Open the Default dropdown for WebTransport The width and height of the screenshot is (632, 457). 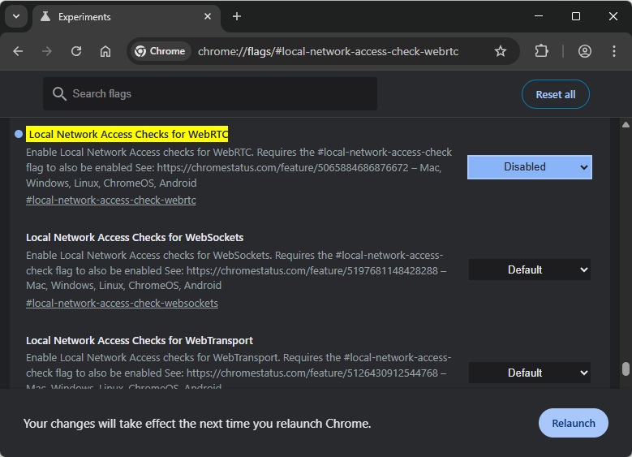(530, 373)
